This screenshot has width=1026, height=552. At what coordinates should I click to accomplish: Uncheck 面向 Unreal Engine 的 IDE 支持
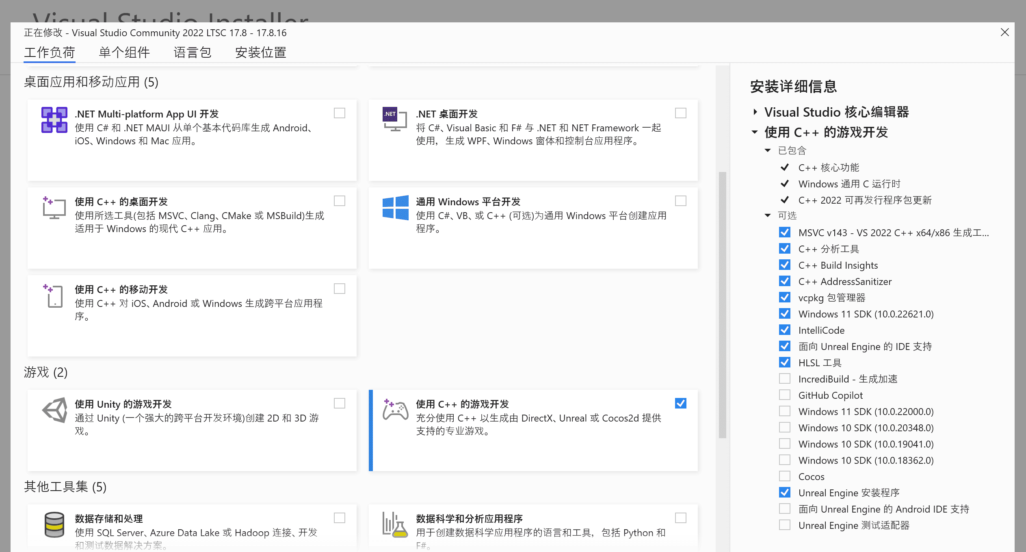click(x=785, y=346)
